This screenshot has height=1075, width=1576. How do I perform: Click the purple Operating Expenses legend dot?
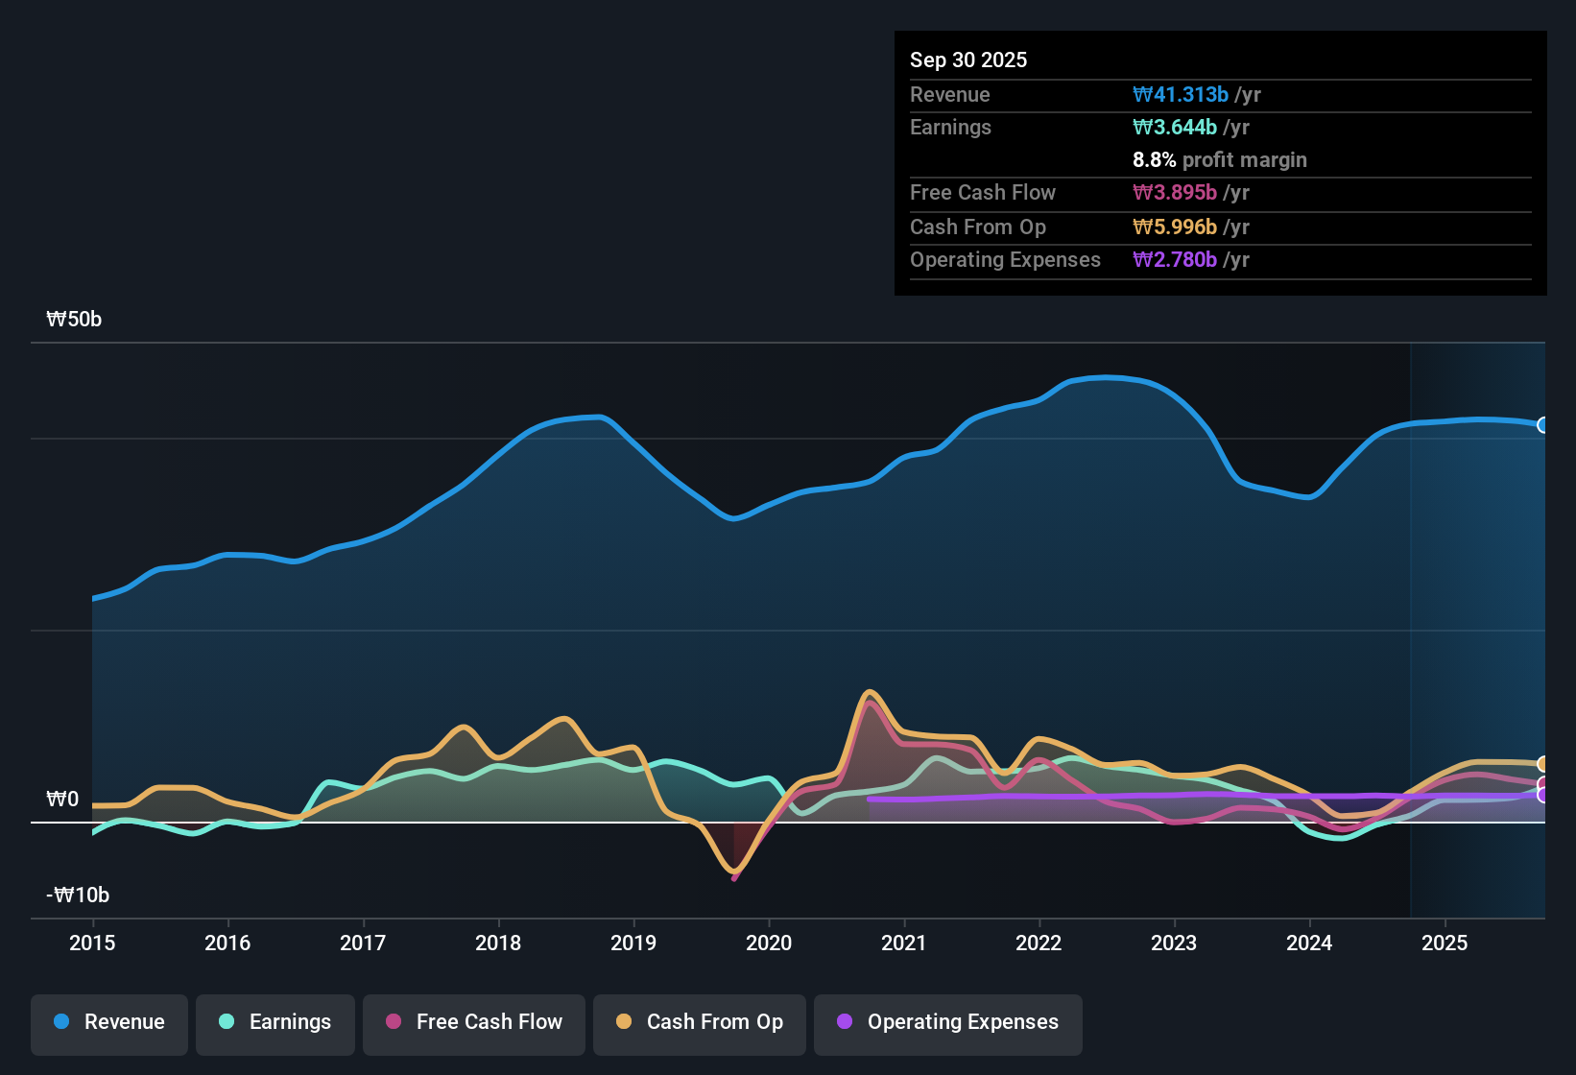pyautogui.click(x=845, y=1022)
